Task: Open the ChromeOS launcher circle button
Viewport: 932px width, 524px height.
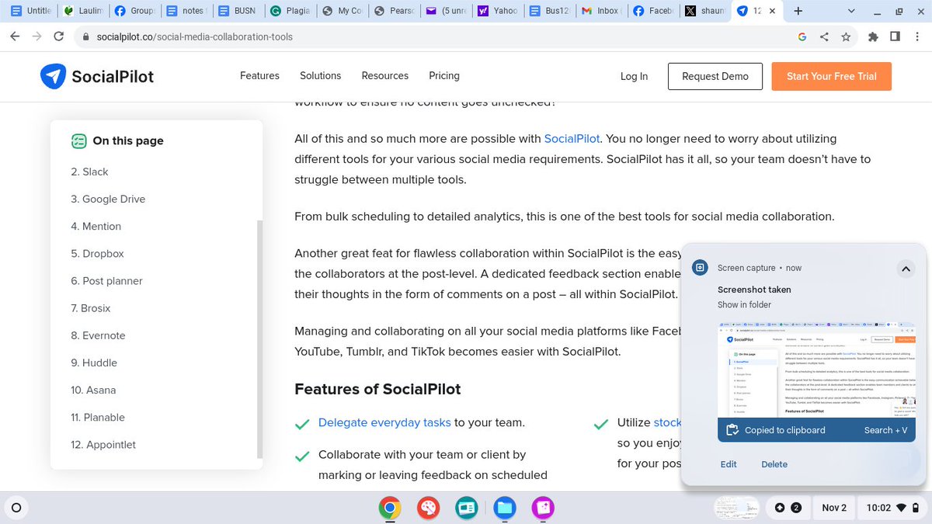Action: 16,508
